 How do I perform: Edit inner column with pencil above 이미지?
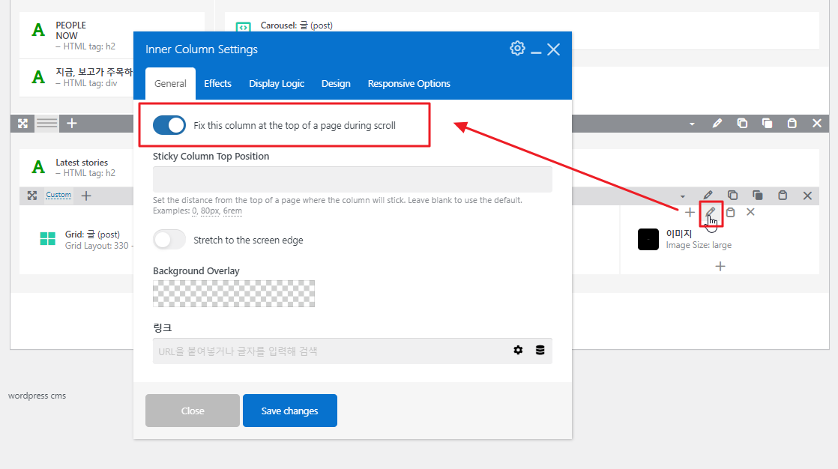tap(711, 212)
